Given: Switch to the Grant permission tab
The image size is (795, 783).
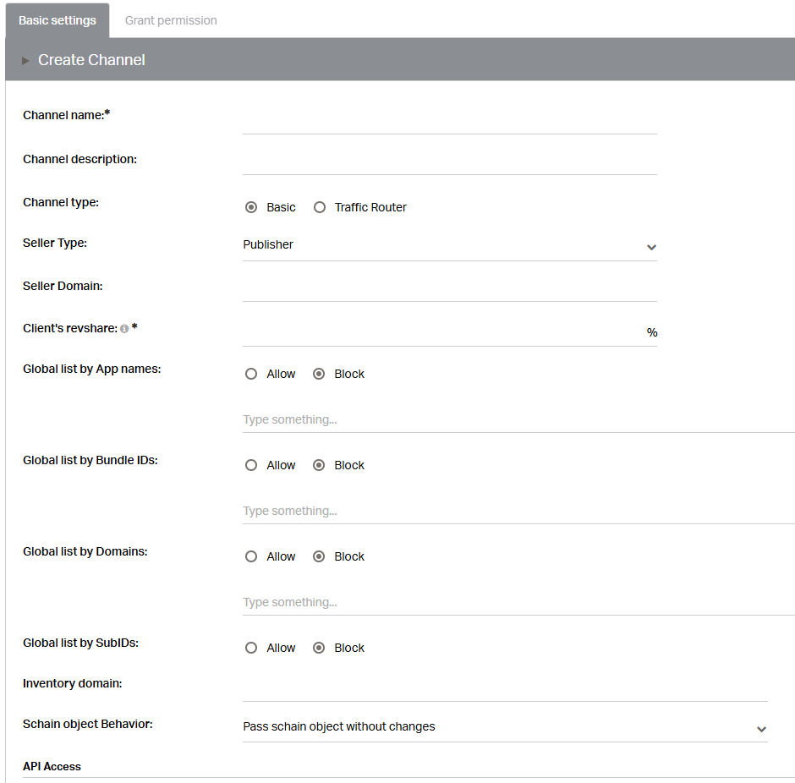Looking at the screenshot, I should 171,20.
